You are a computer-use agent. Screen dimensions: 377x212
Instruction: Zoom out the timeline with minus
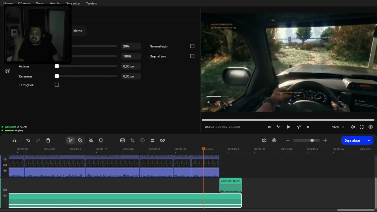288,140
